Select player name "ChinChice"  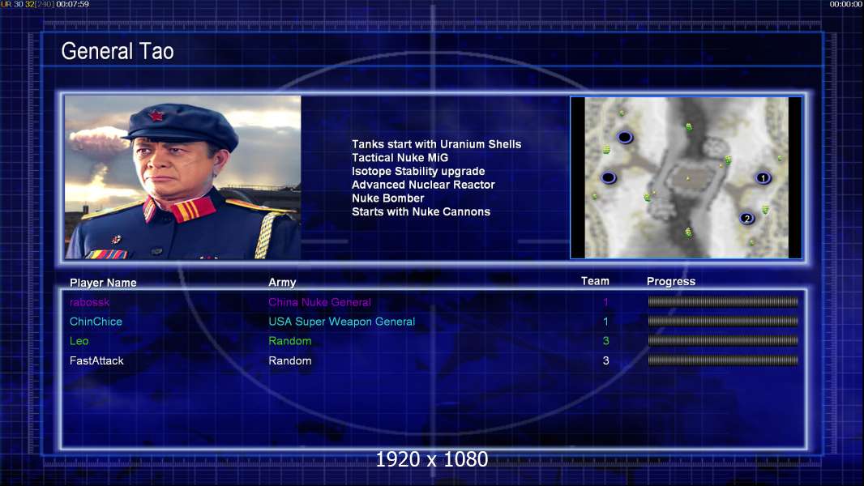tap(96, 322)
